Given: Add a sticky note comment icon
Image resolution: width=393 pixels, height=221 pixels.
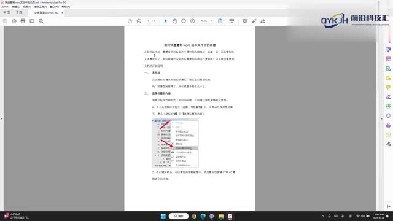Looking at the screenshot, I should pyautogui.click(x=245, y=21).
